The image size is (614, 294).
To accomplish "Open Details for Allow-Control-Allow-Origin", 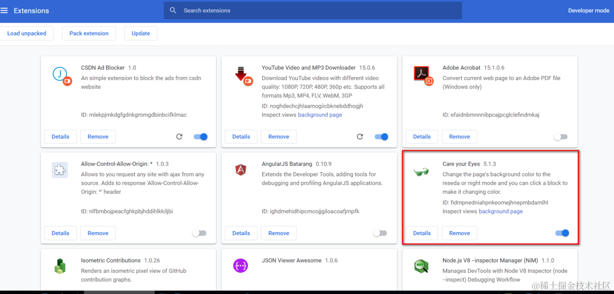I will tap(60, 233).
